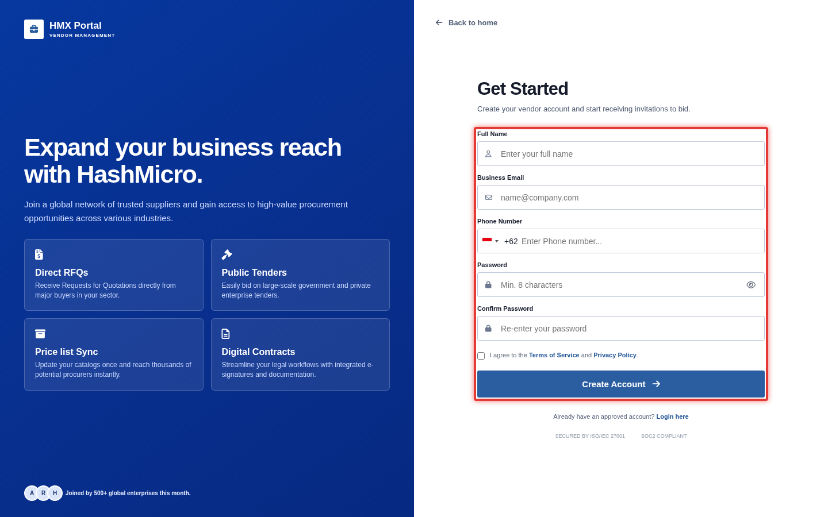The width and height of the screenshot is (828, 517).
Task: Click the Get Started heading
Action: click(x=523, y=88)
